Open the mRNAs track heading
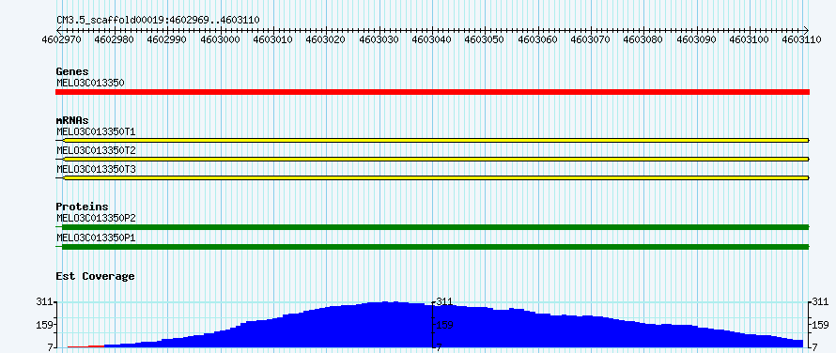This screenshot has width=836, height=353. (72, 120)
